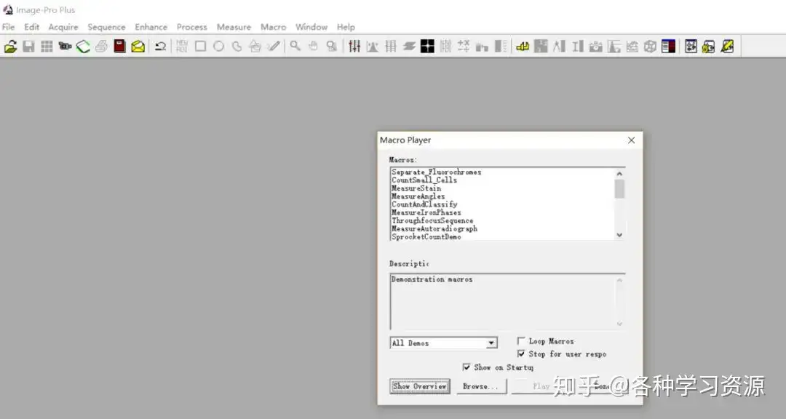Open the Acquire menu
The image size is (786, 419).
click(63, 27)
